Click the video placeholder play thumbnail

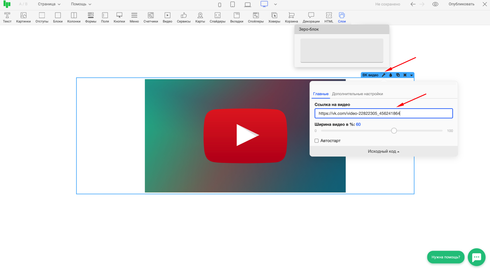(x=245, y=136)
